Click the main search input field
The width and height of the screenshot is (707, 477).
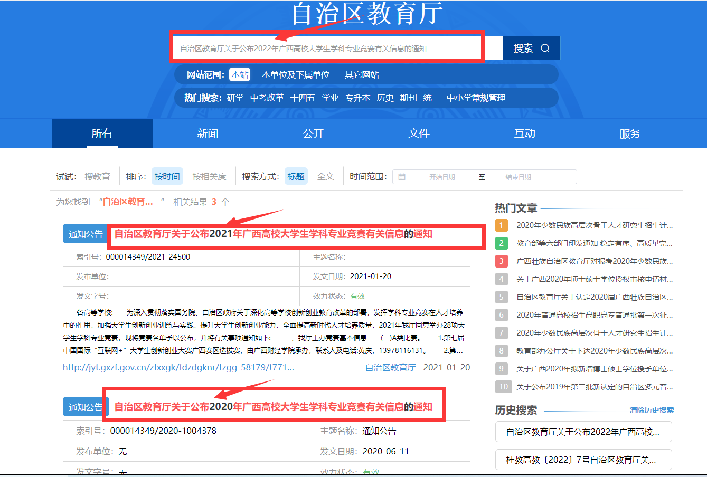pos(327,49)
